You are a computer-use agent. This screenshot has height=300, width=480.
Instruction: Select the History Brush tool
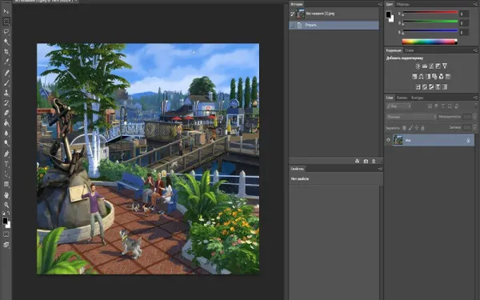(6, 103)
